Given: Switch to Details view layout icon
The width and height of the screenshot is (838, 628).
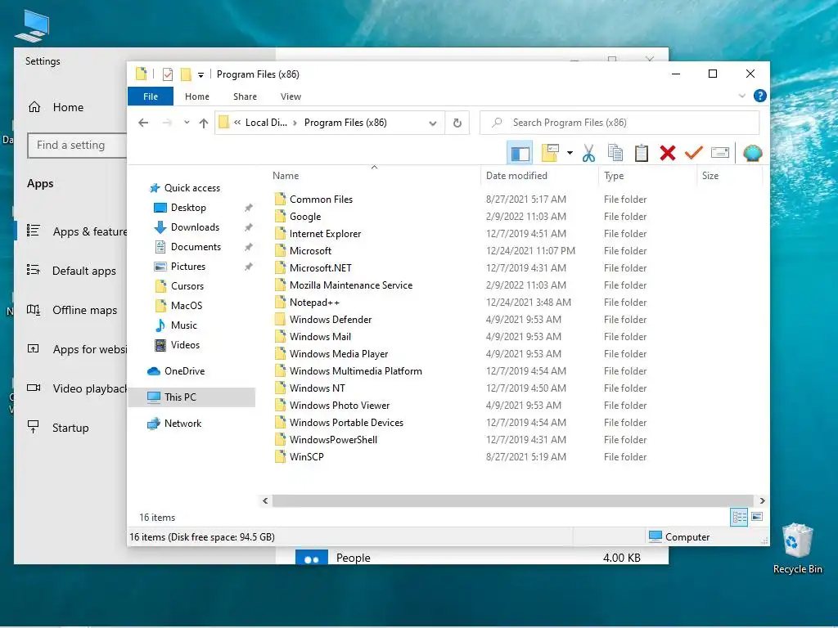Looking at the screenshot, I should coord(739,517).
